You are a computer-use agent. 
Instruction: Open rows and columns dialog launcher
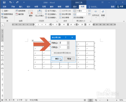57,21
